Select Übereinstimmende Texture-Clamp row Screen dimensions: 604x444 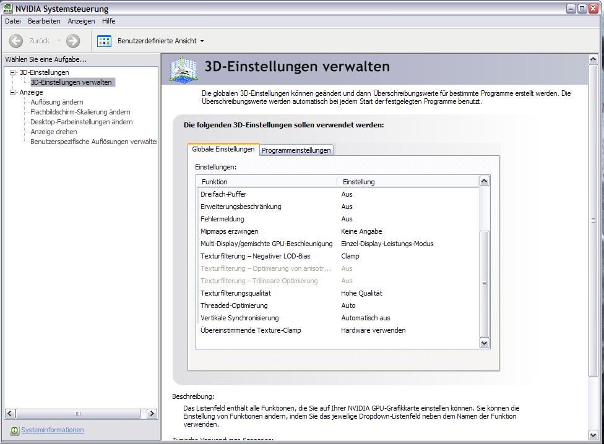pyautogui.click(x=338, y=330)
